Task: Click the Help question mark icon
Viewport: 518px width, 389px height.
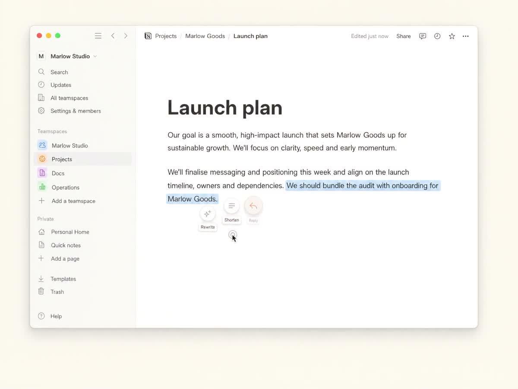Action: (41, 316)
